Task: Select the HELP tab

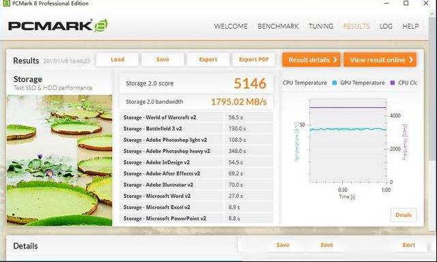Action: 410,26
